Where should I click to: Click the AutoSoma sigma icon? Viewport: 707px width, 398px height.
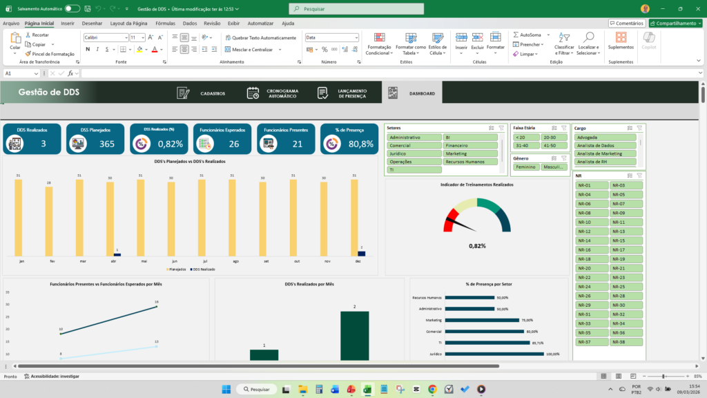pyautogui.click(x=516, y=35)
